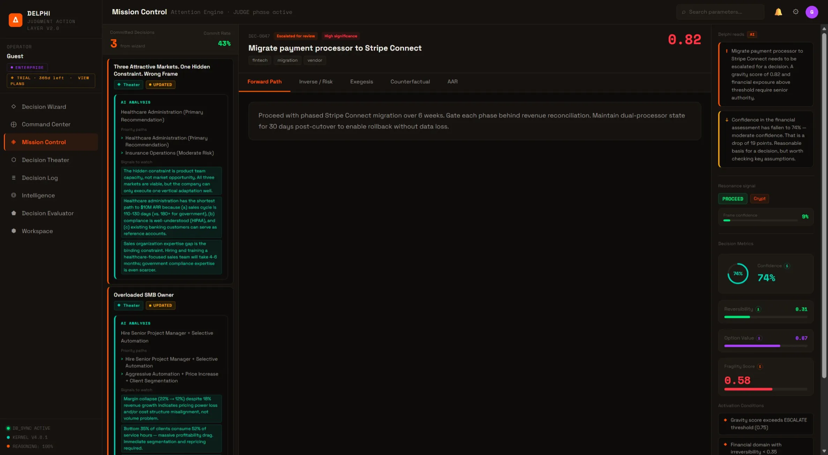Click the PROCEED resonance signal button
This screenshot has width=828, height=455.
[x=732, y=199]
